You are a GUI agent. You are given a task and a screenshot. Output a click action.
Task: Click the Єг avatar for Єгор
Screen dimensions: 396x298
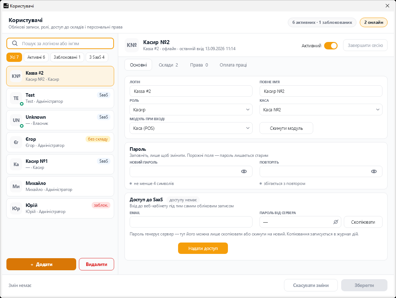(16, 142)
